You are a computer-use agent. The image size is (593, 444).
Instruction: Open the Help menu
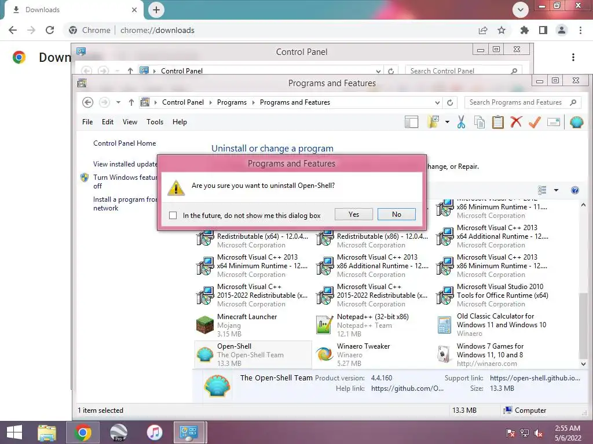[180, 122]
